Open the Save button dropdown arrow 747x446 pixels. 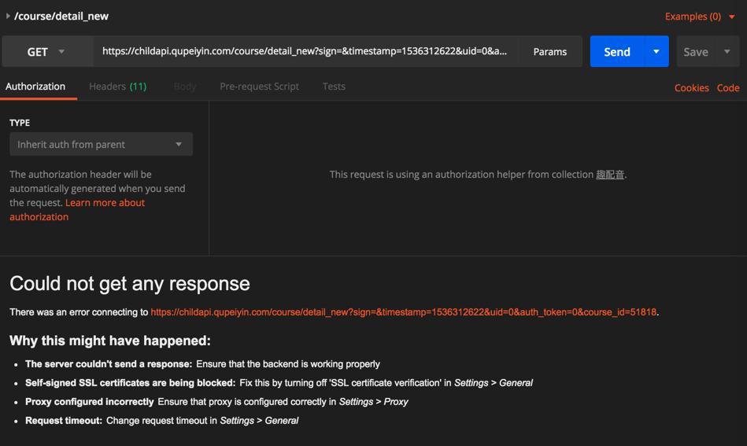(x=727, y=52)
